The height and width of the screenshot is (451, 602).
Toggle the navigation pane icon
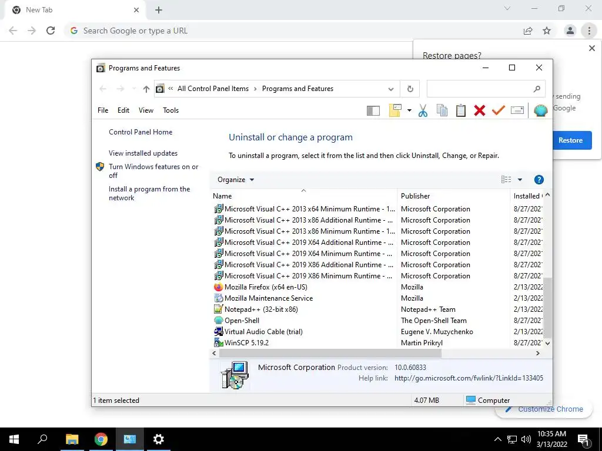(373, 111)
